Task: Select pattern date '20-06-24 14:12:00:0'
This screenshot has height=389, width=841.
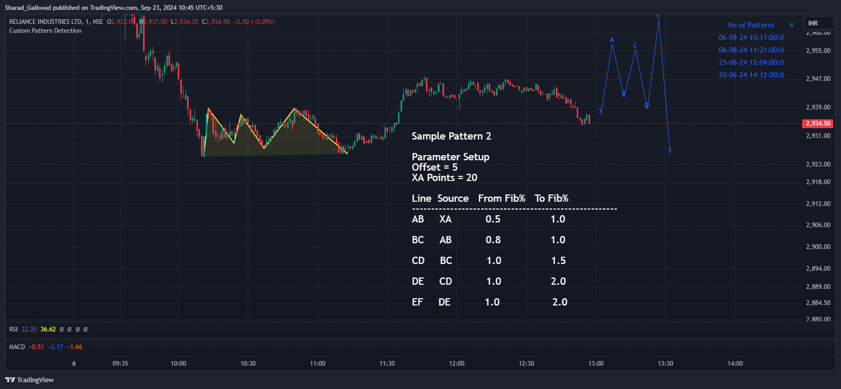Action: coord(751,75)
